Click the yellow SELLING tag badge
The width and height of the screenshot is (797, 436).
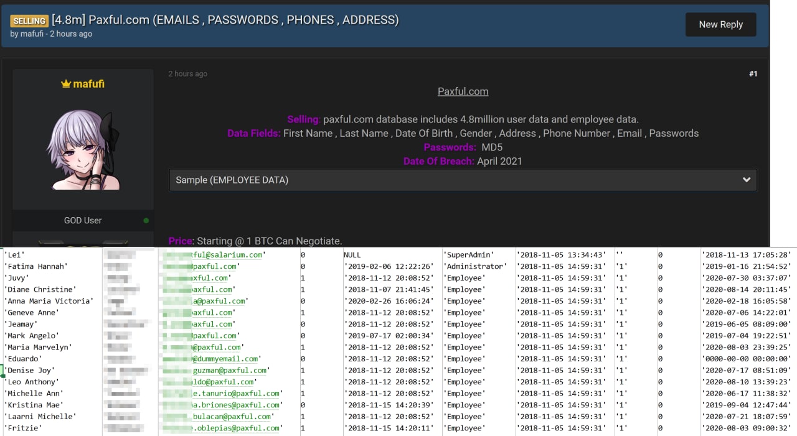coord(29,21)
